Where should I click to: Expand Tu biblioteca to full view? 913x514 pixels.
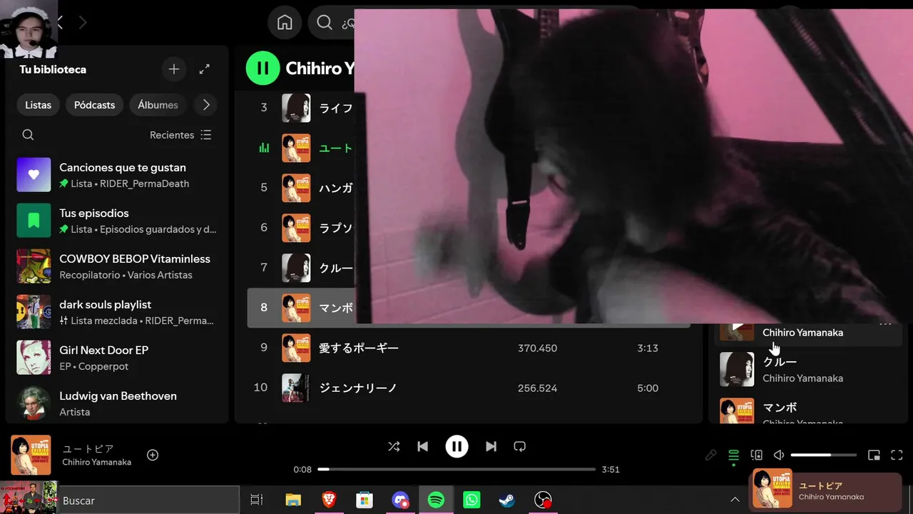(205, 69)
